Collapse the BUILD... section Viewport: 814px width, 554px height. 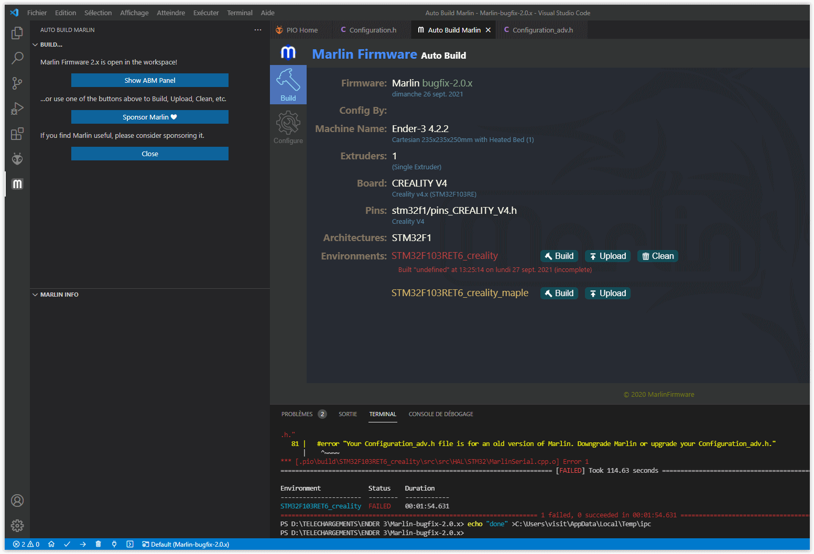pos(47,45)
